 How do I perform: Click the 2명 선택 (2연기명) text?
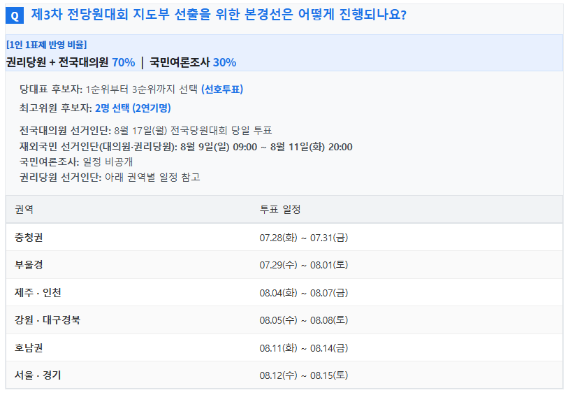[133, 108]
